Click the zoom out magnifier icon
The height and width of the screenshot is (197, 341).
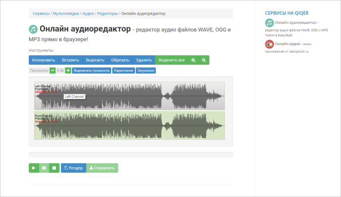point(204,60)
